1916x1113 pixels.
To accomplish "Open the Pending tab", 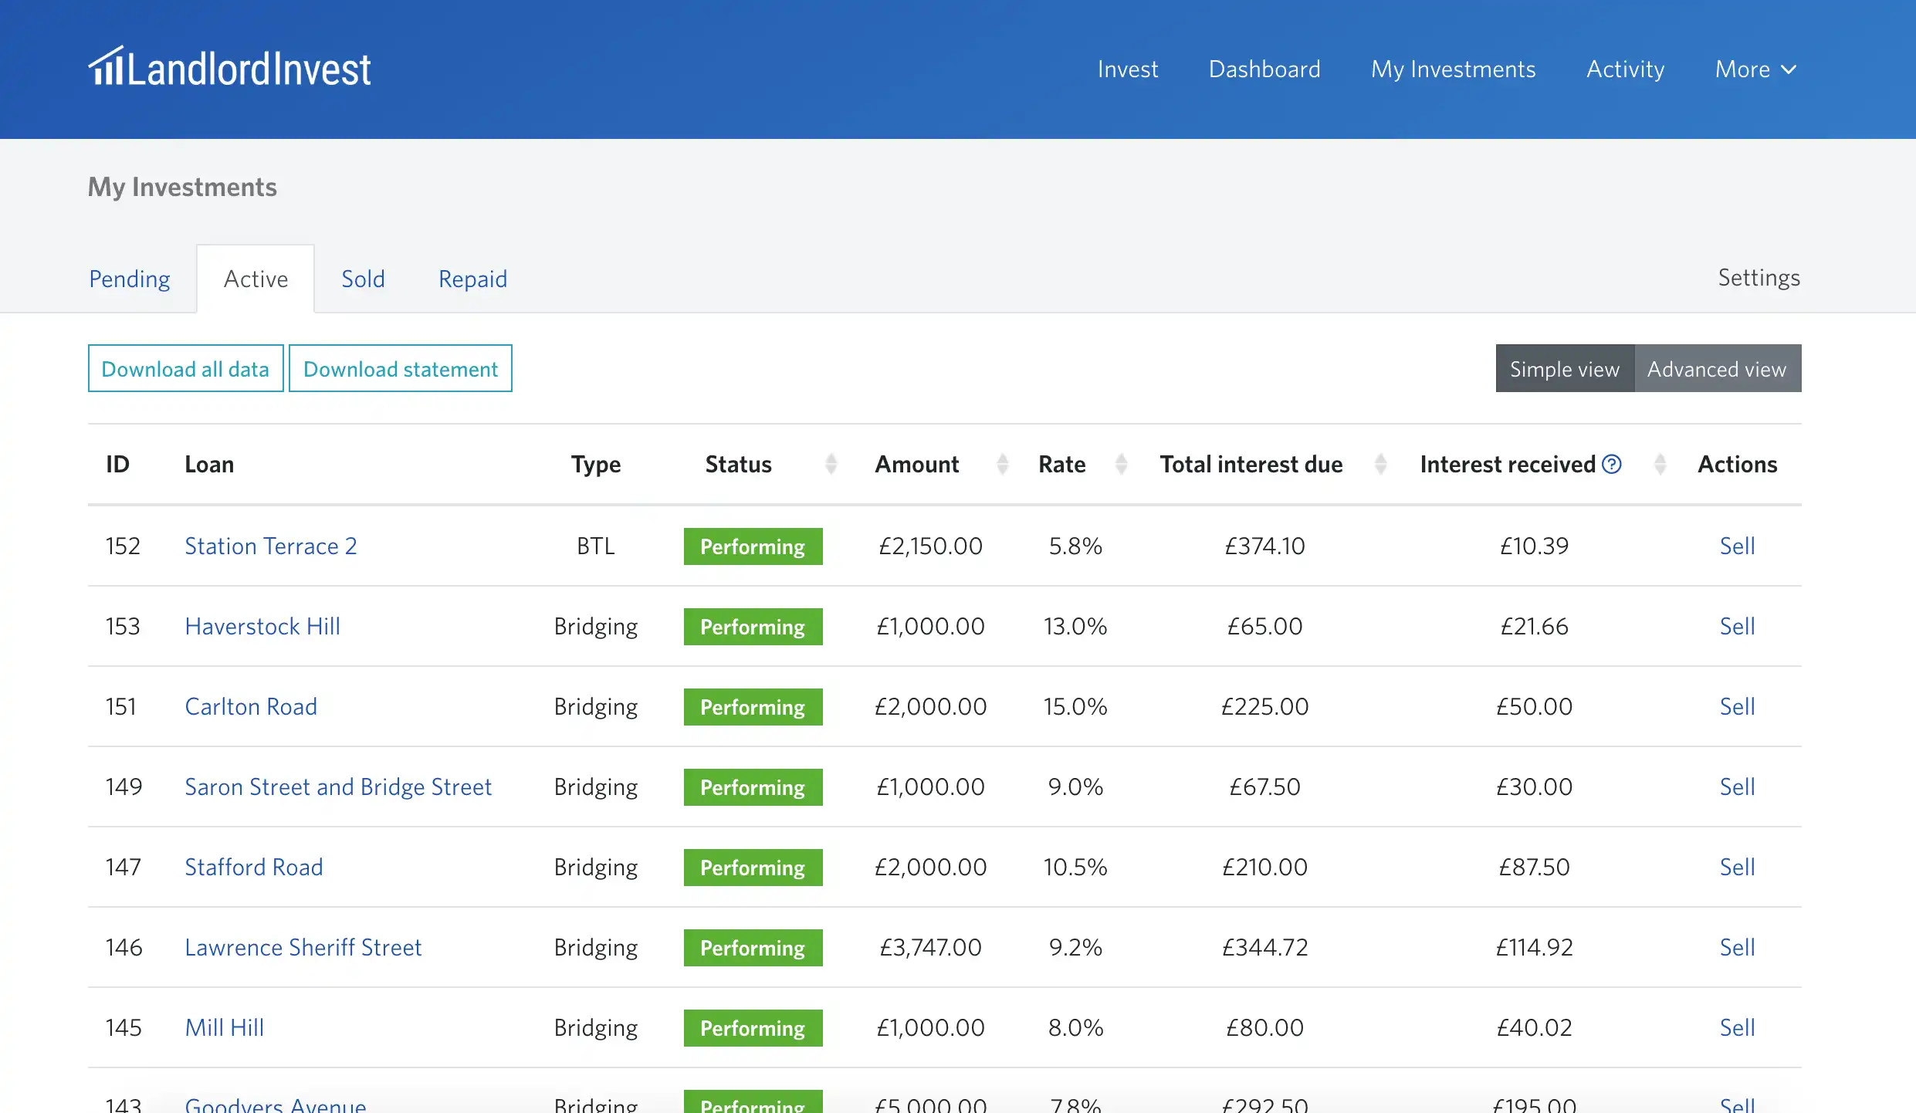I will (130, 279).
